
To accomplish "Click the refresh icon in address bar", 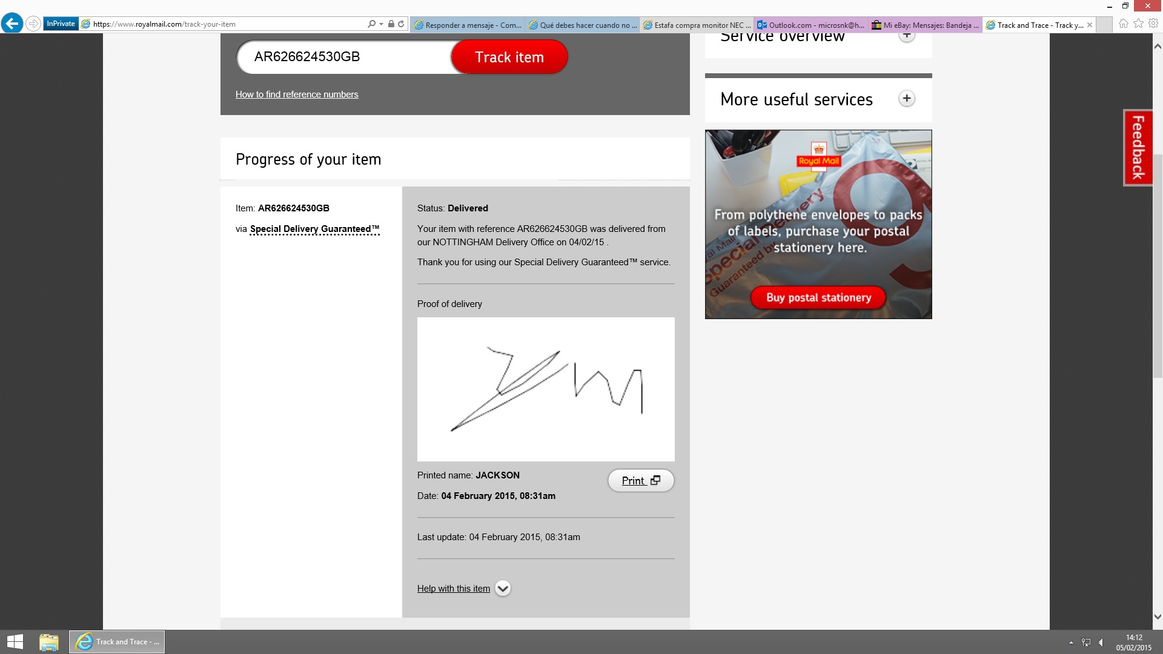I will click(x=401, y=24).
